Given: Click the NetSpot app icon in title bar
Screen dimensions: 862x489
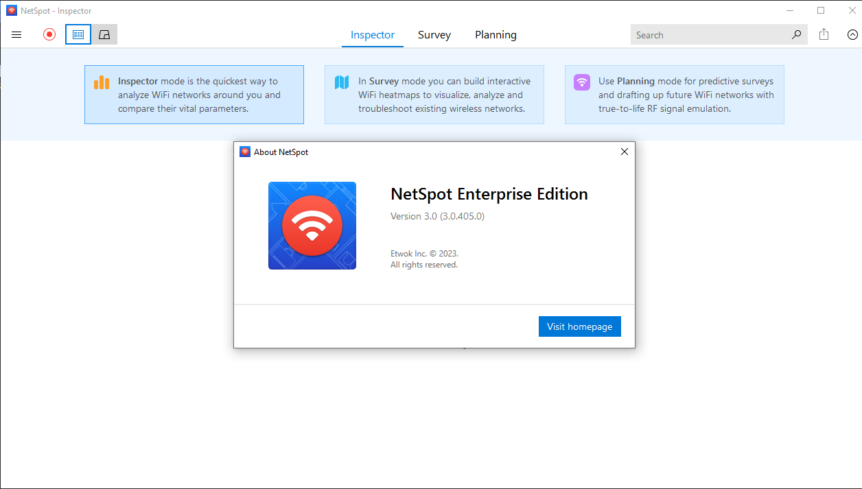Looking at the screenshot, I should 12,10.
